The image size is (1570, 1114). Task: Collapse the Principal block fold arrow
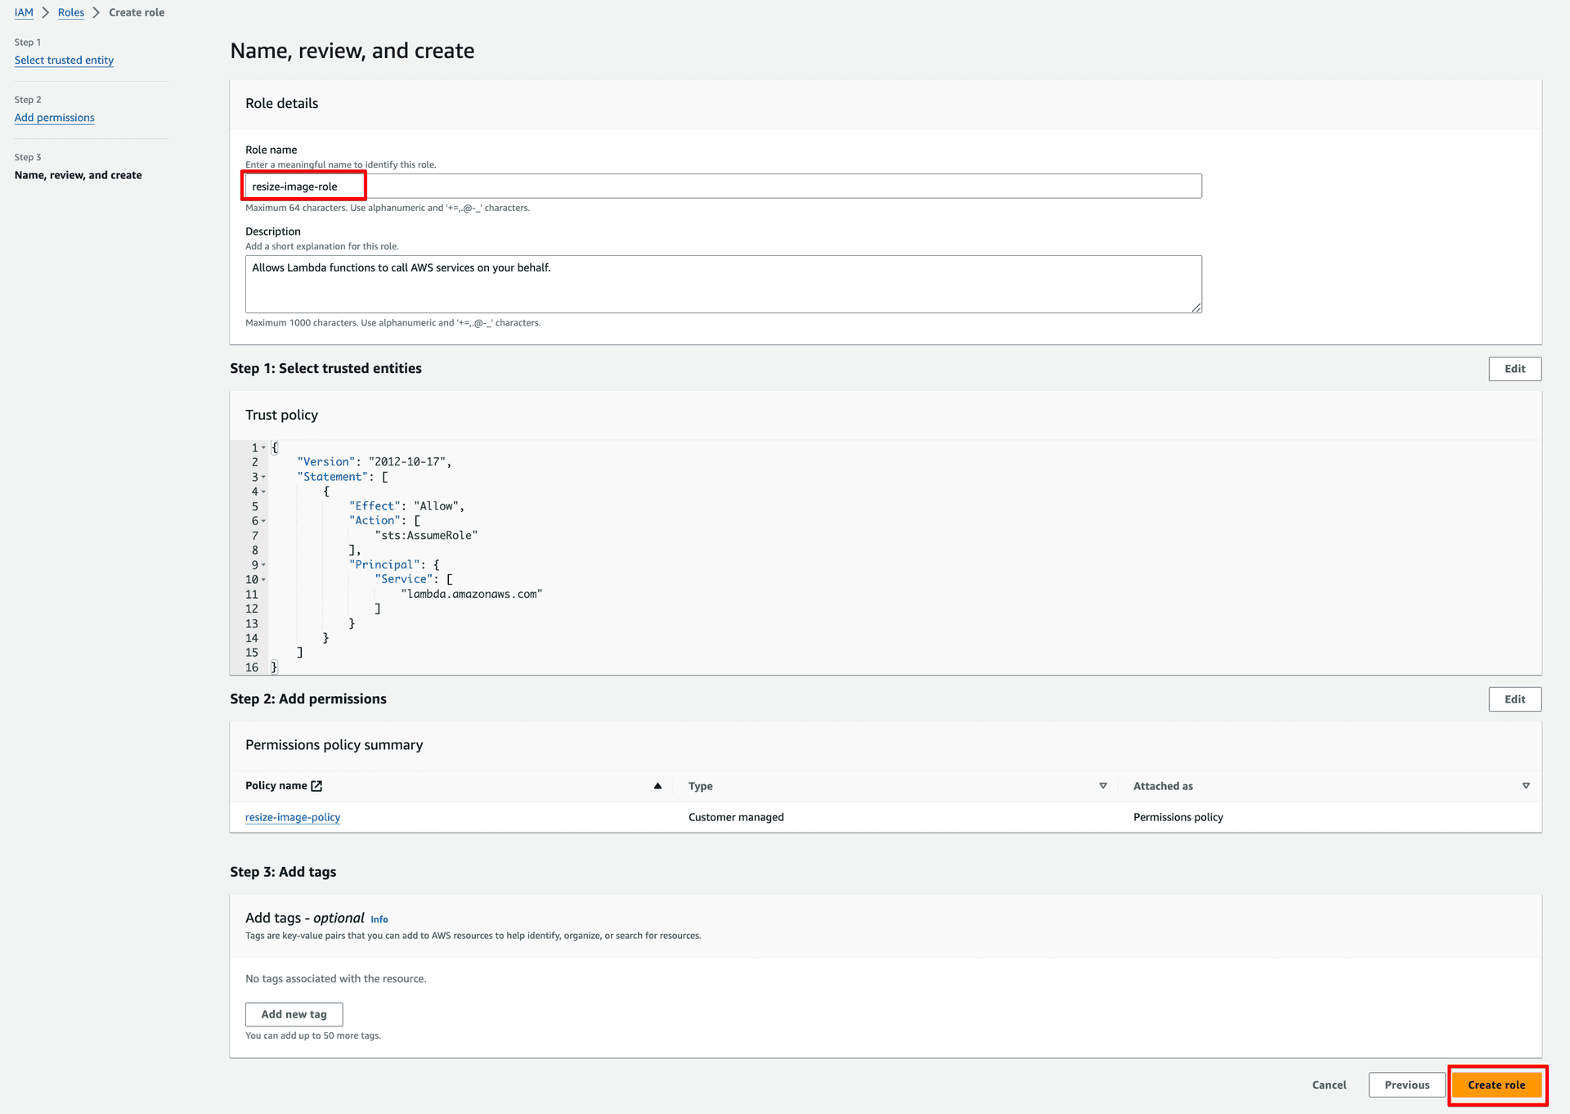click(x=263, y=565)
